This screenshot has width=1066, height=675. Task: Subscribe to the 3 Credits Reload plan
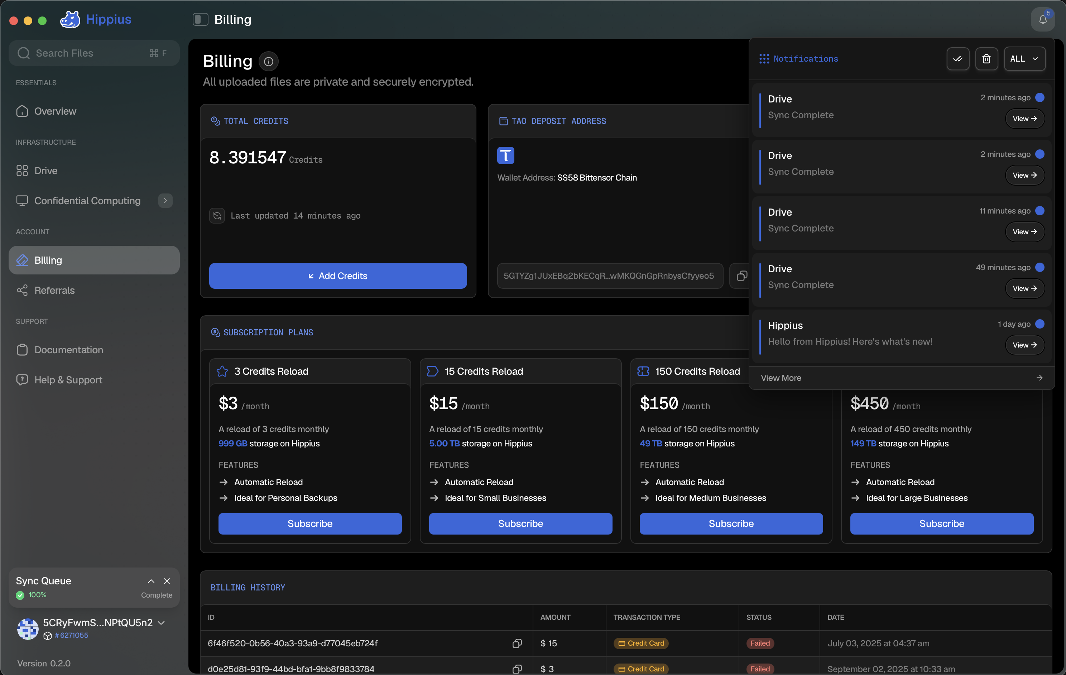[310, 523]
